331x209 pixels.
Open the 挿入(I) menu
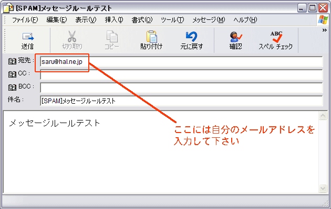point(114,20)
